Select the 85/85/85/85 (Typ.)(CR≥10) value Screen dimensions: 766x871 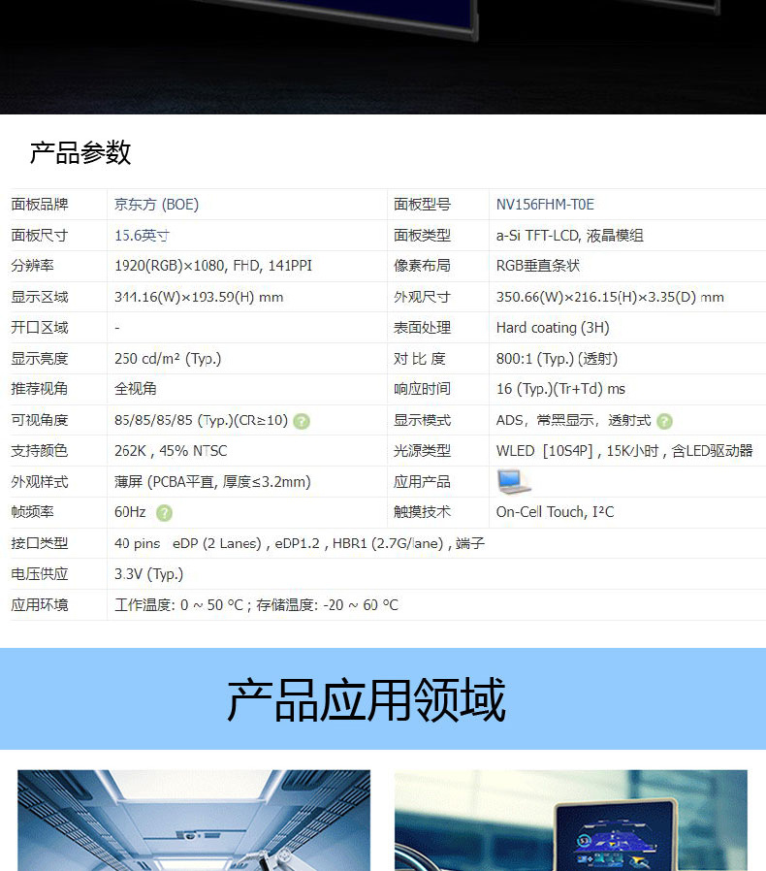pos(201,421)
